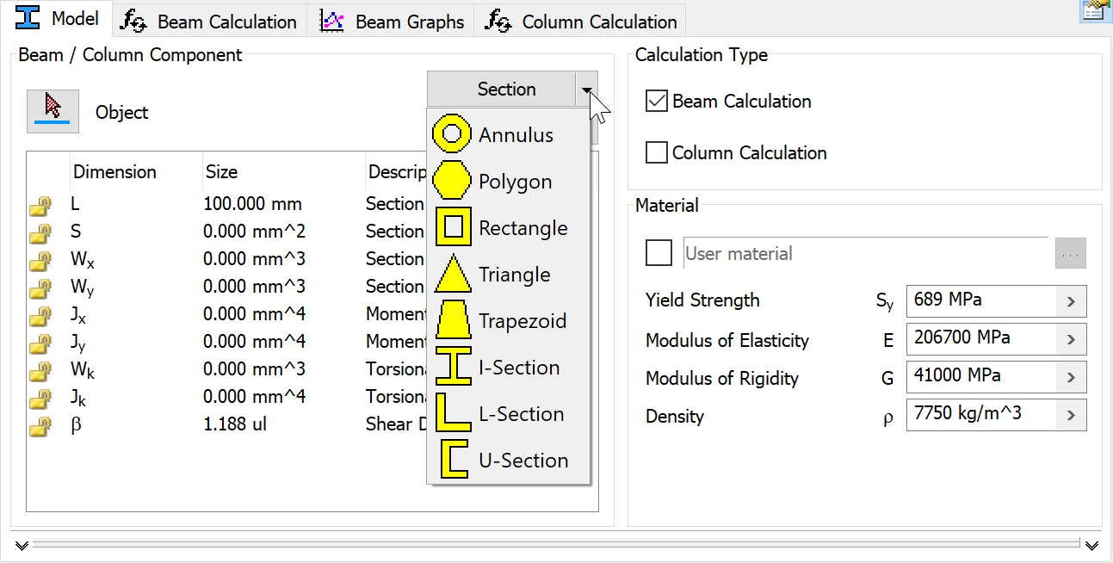
Task: Click the Section button
Action: (501, 90)
